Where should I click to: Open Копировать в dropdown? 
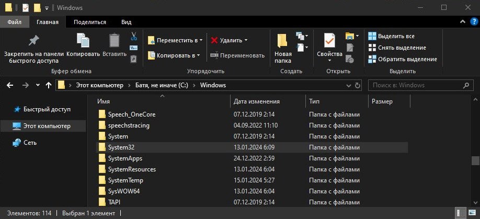click(x=174, y=55)
